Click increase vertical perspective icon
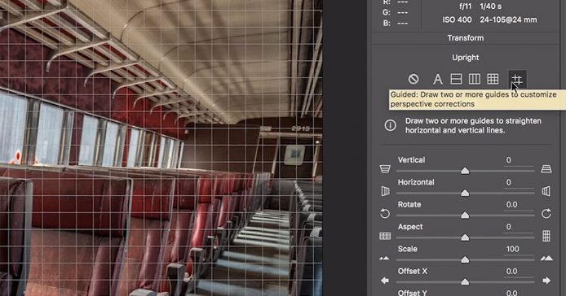566x296 pixels. point(546,169)
